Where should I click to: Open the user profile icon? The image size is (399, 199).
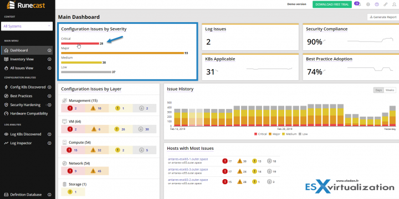394,4
